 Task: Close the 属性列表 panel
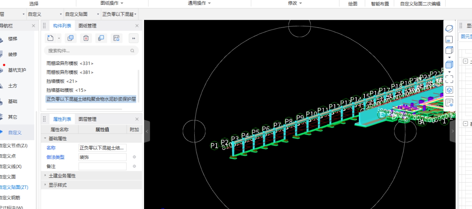click(137, 119)
